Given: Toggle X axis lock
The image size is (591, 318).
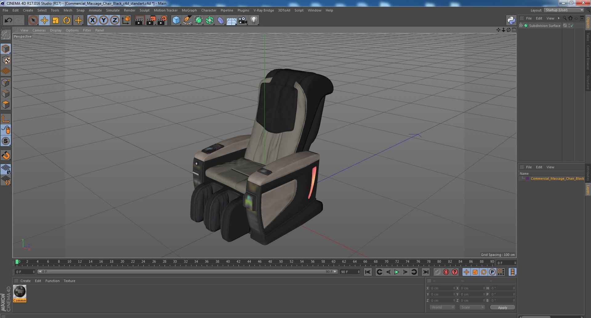Looking at the screenshot, I should [x=92, y=20].
